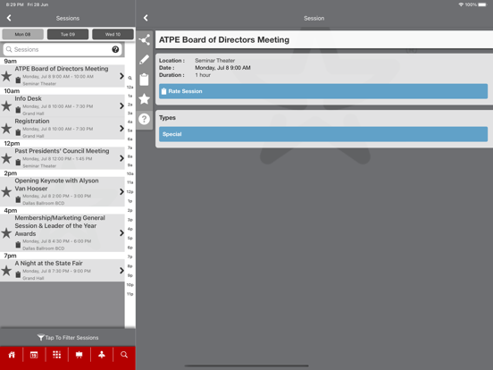Tap the clipboard survey icon in sidebar
493x370 pixels.
145,80
